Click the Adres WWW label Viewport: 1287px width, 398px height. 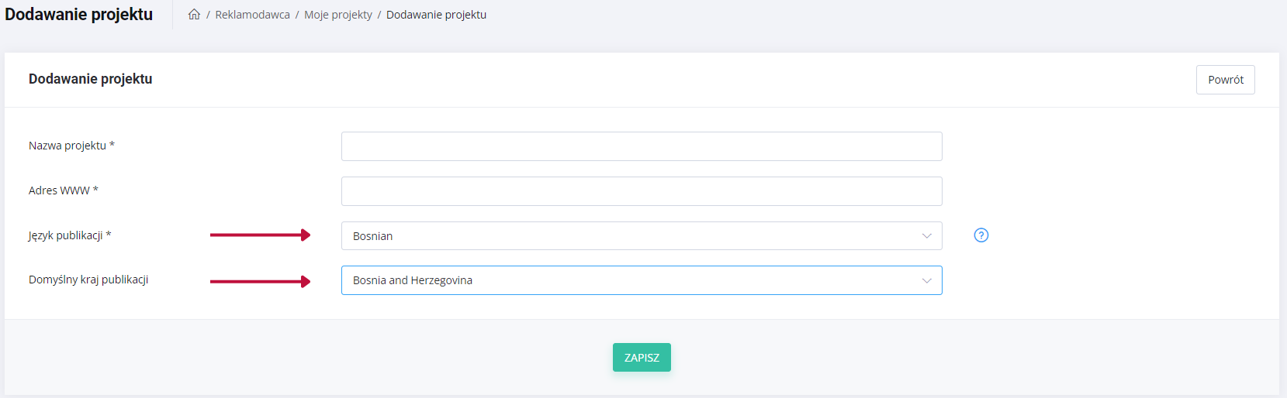click(x=64, y=190)
